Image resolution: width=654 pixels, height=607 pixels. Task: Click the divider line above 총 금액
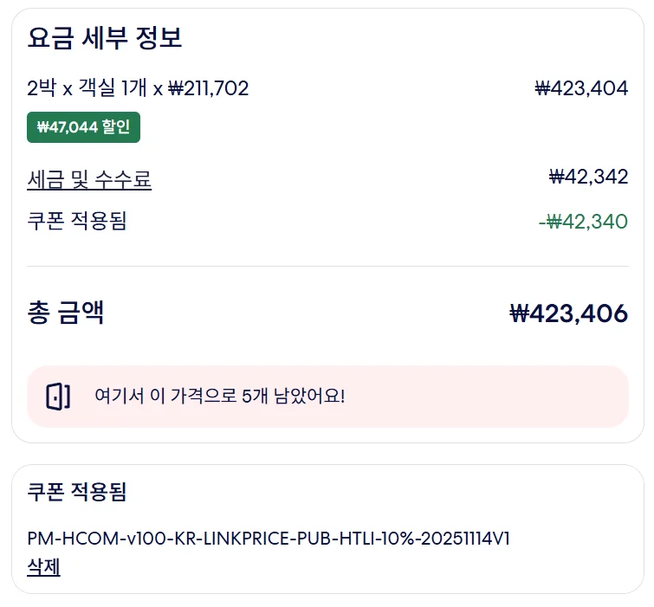tap(327, 266)
